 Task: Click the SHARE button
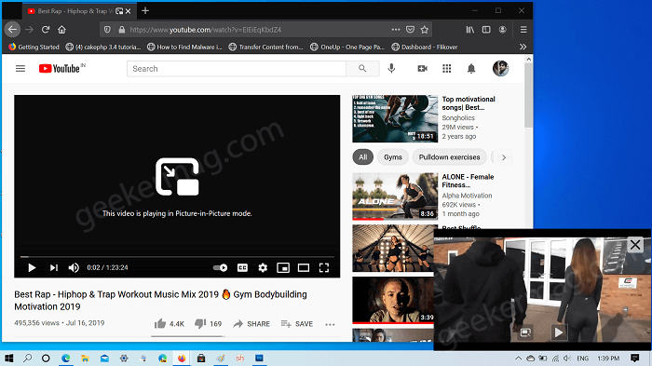(x=251, y=323)
